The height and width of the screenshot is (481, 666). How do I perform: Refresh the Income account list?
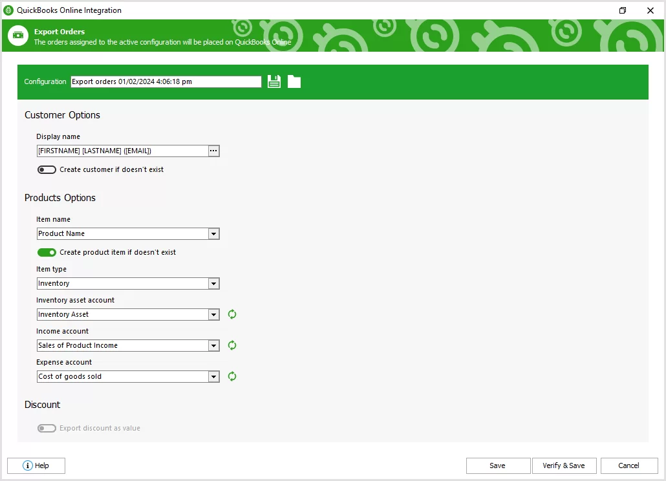231,345
